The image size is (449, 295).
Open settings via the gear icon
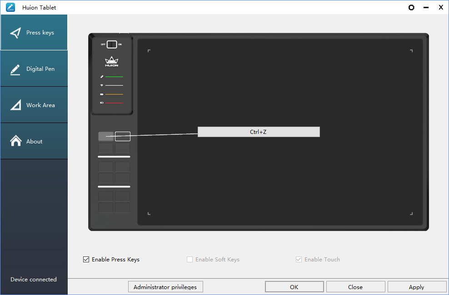411,7
